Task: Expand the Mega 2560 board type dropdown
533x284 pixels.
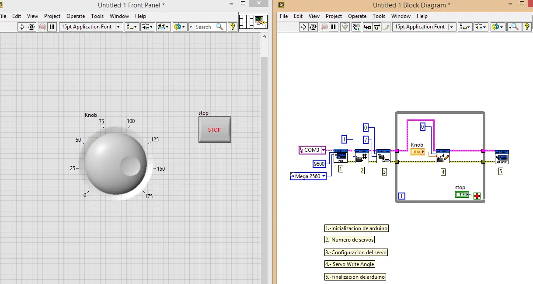Action: [x=324, y=176]
